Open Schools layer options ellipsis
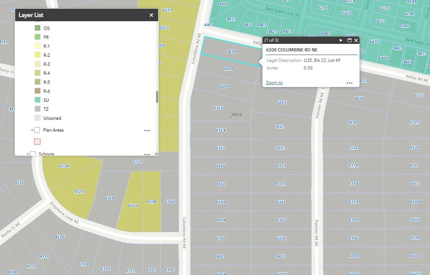430x275 pixels. [147, 154]
